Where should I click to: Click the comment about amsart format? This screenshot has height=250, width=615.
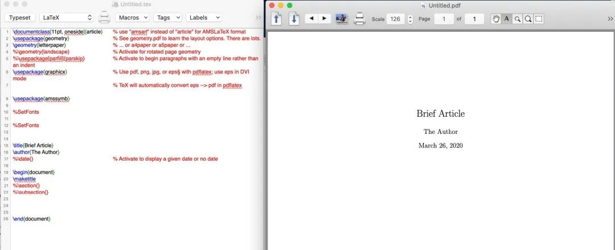(179, 31)
